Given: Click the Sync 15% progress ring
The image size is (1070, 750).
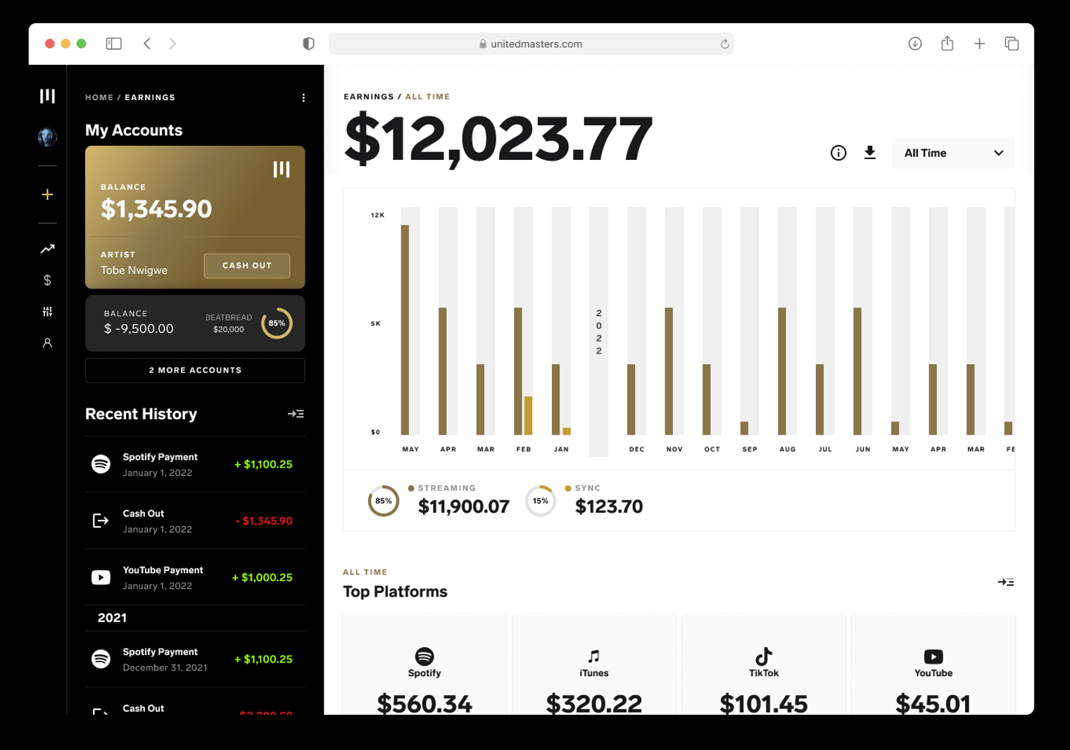Looking at the screenshot, I should pos(541,501).
